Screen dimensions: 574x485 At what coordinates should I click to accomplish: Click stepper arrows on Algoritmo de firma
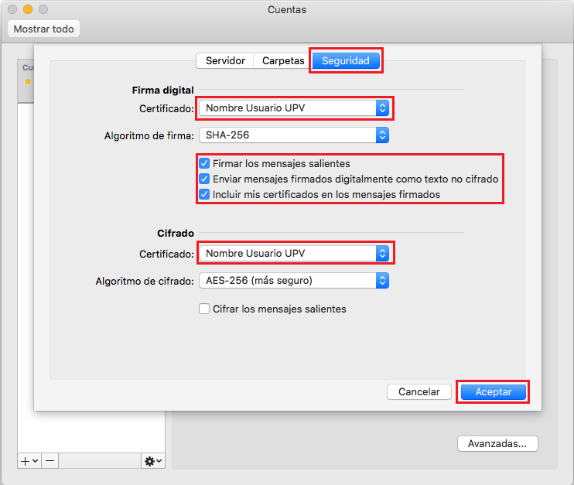click(x=382, y=135)
